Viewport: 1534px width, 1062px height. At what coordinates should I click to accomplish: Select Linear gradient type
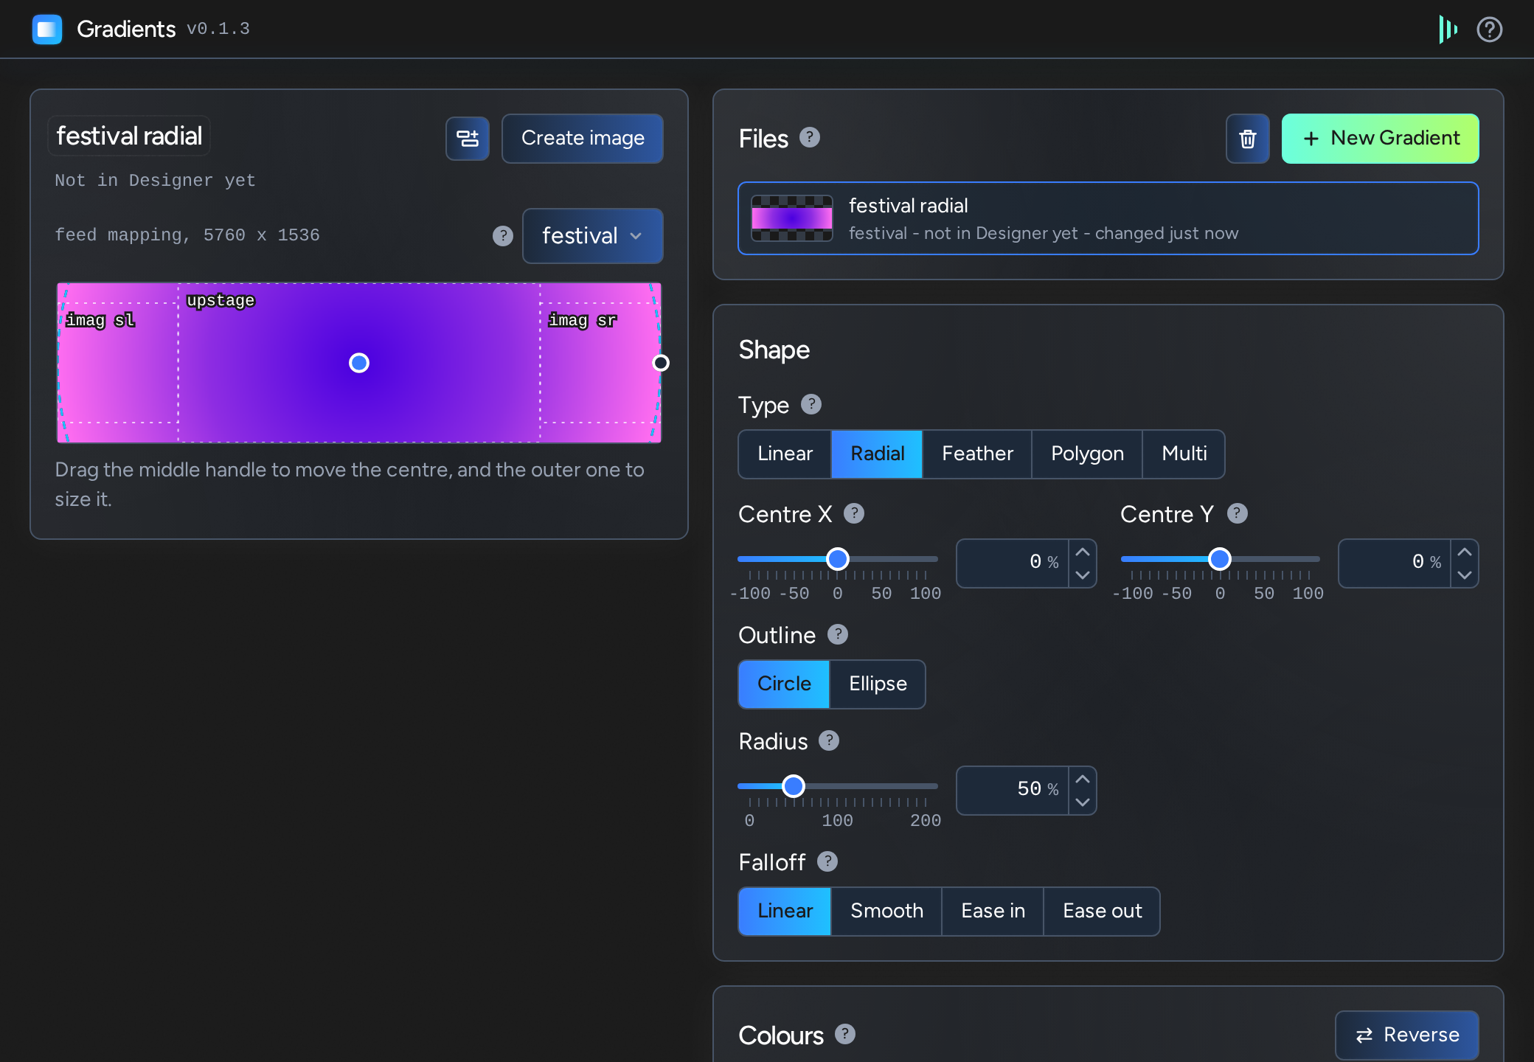(785, 454)
